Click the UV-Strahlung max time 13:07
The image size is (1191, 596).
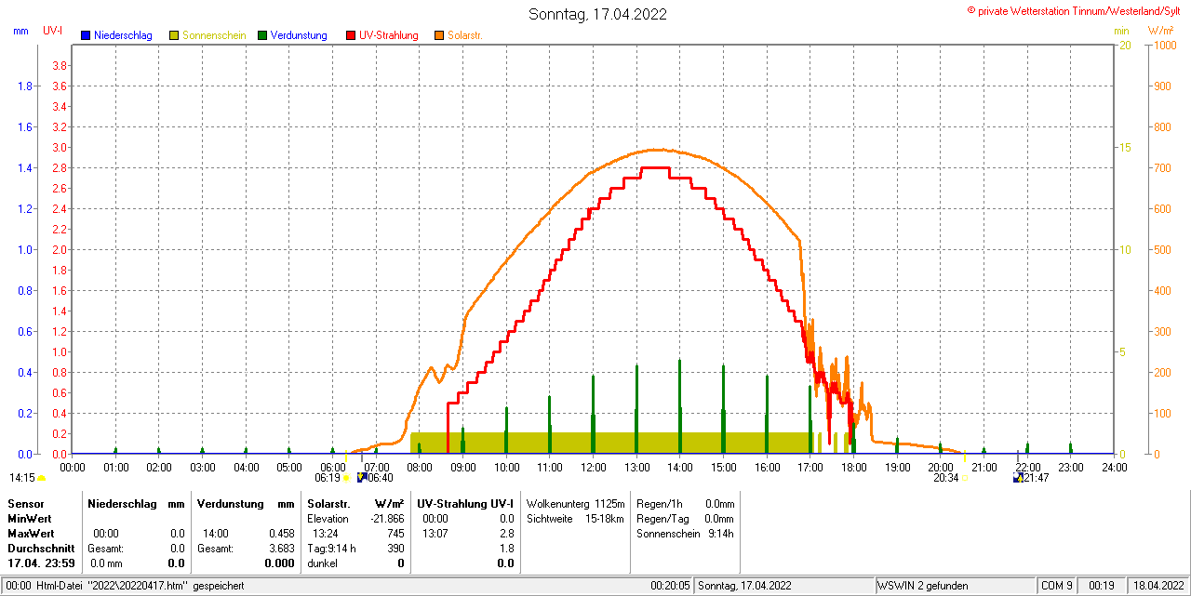click(435, 534)
